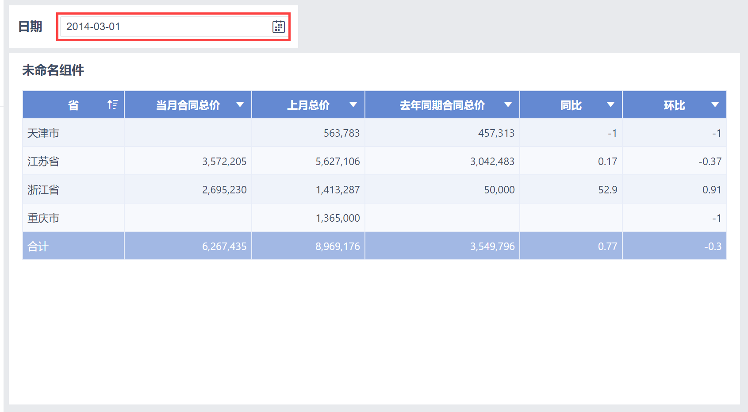Click the 未命名组件 component title
The image size is (748, 412).
[x=53, y=70]
